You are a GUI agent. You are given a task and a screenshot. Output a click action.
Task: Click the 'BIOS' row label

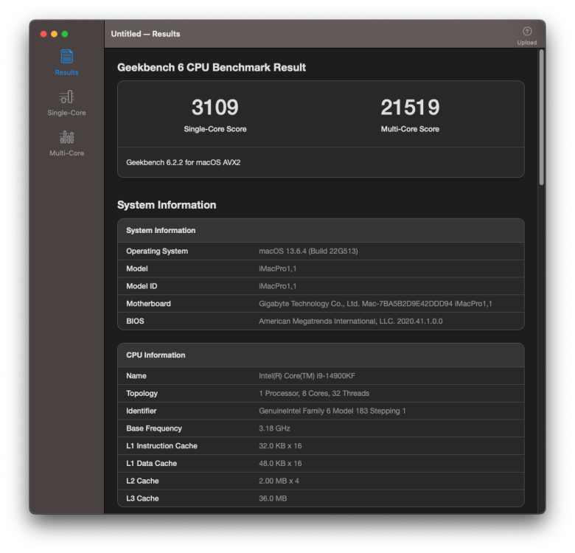coord(135,321)
